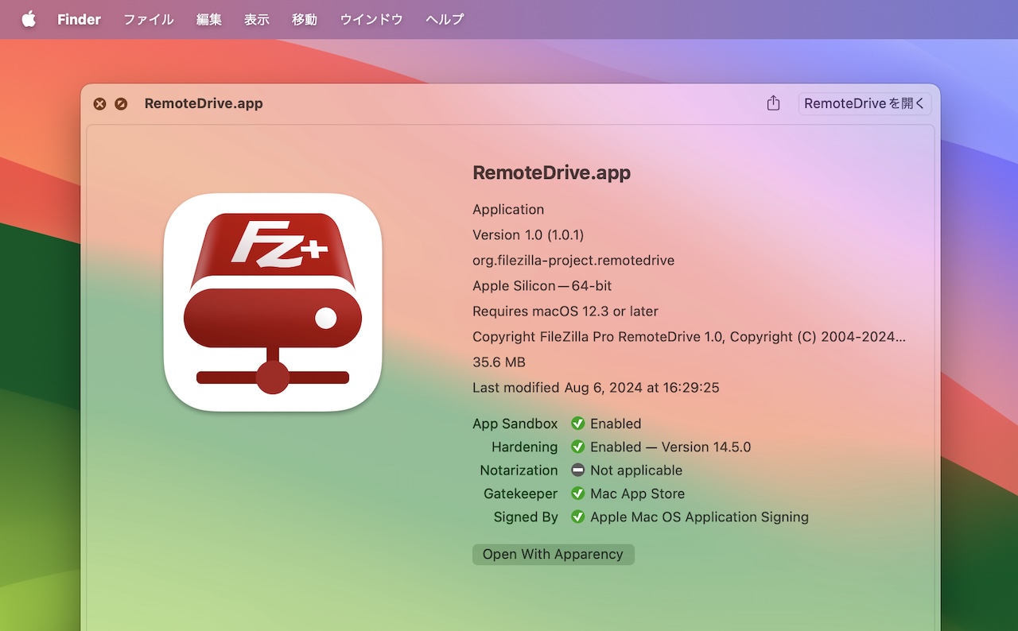Click the Signed By green checkmark
This screenshot has width=1018, height=631.
578,517
